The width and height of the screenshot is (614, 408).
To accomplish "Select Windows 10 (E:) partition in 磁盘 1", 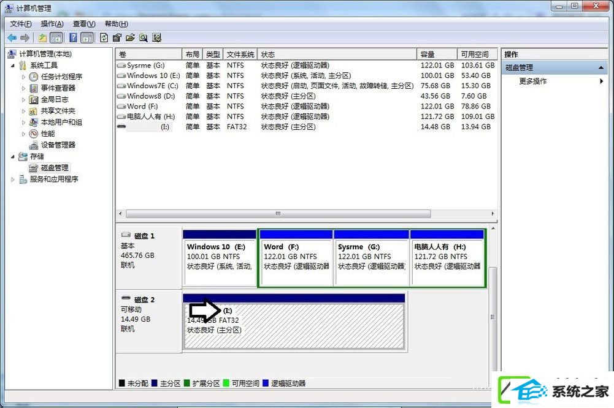I will tap(220, 258).
